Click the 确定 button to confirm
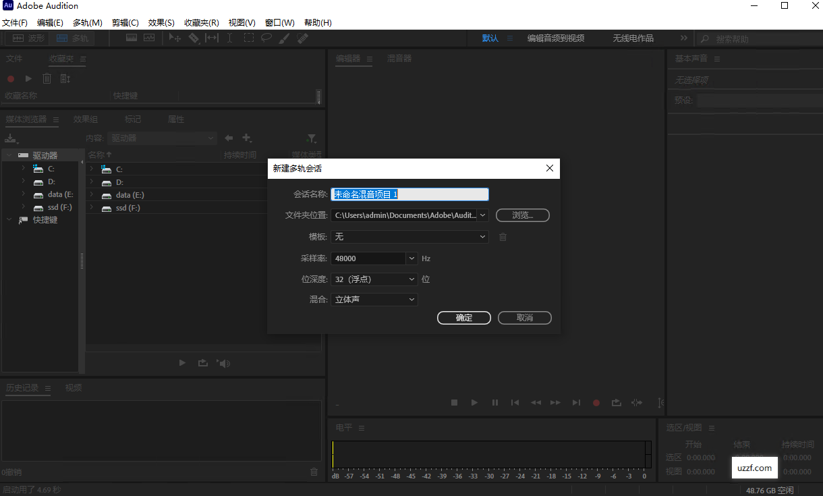The width and height of the screenshot is (823, 496). [x=463, y=317]
